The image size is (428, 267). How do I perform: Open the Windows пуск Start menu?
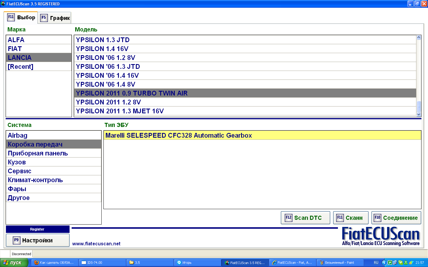(14, 263)
